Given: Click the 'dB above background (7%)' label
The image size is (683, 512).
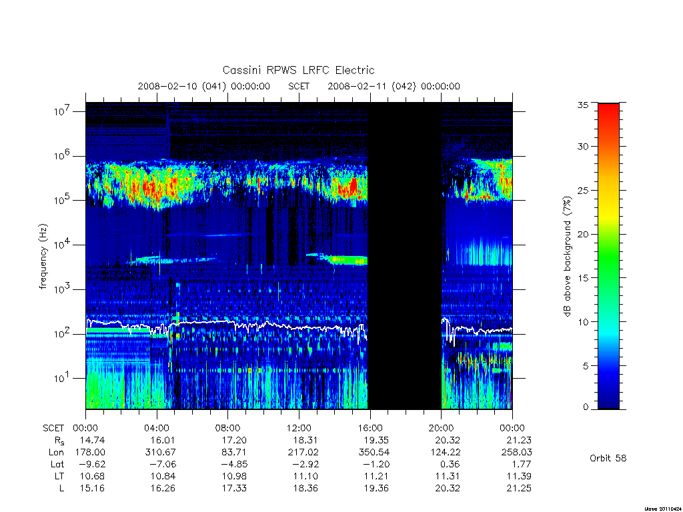Looking at the screenshot, I should click(x=567, y=256).
